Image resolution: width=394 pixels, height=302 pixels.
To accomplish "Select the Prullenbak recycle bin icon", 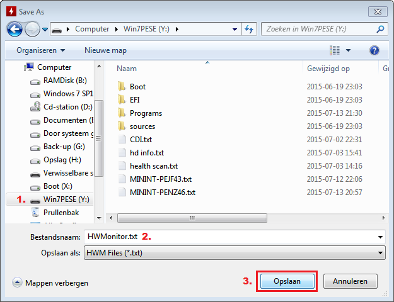I will [x=35, y=213].
